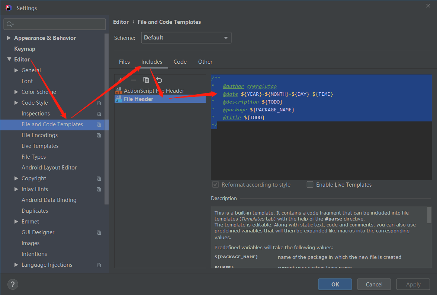Click the ActionScript File Header file icon
The width and height of the screenshot is (437, 295).
tap(119, 91)
